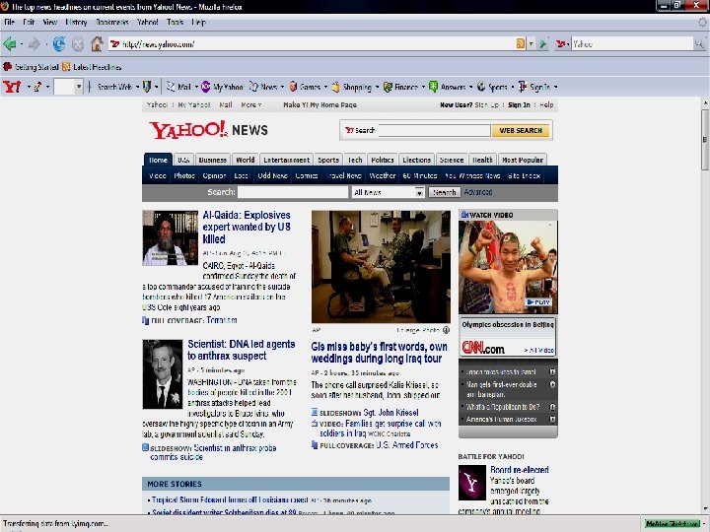Open Sports from the Yahoo toolbar
This screenshot has width=710, height=532.
tap(492, 87)
